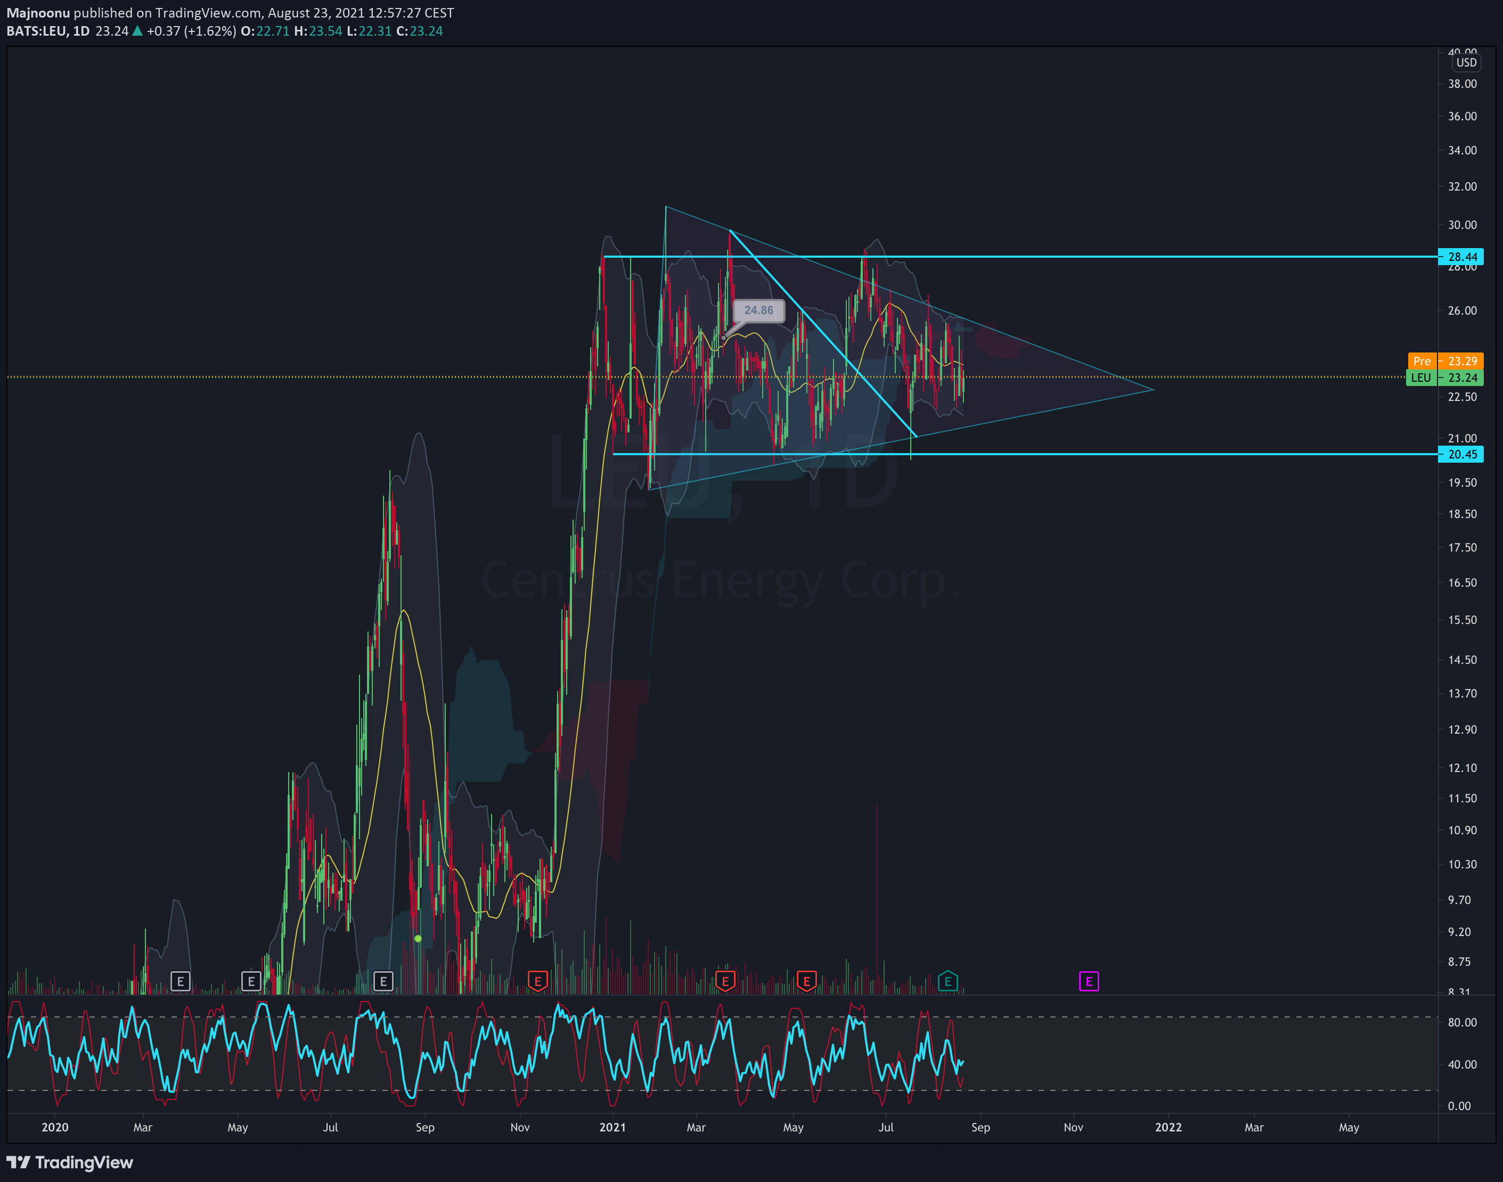Screen dimensions: 1503x1182
Task: Open the red E earnings marker near November 2020
Action: click(537, 981)
